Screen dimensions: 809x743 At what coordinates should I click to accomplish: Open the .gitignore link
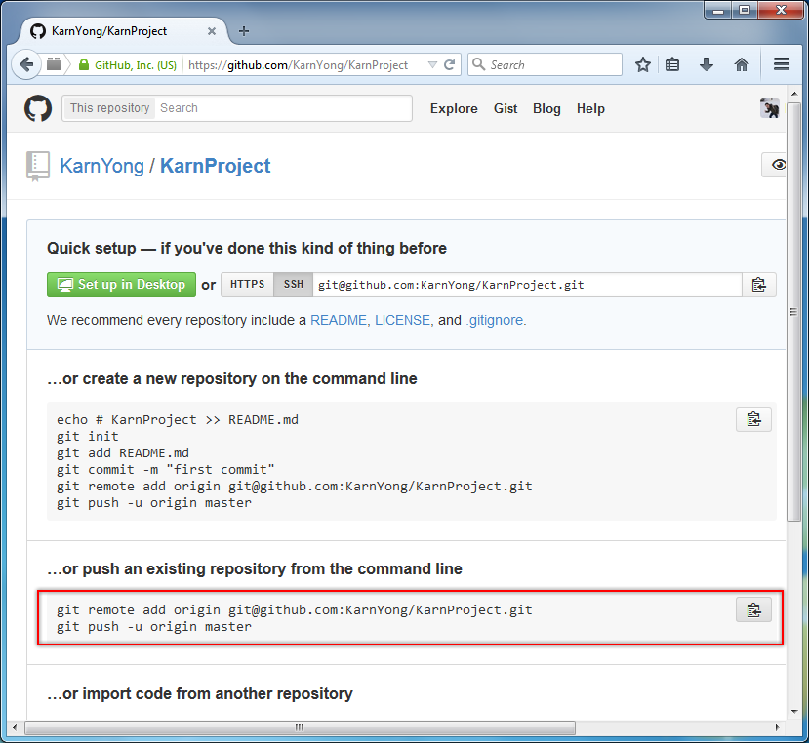[496, 320]
